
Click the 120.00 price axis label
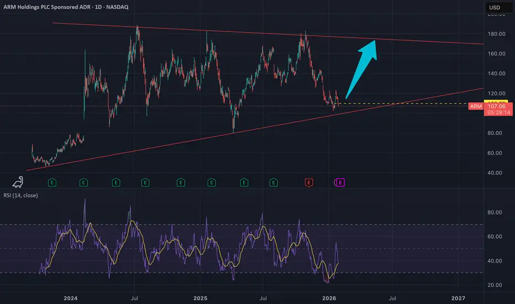click(496, 93)
